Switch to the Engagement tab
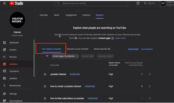 click(x=71, y=15)
